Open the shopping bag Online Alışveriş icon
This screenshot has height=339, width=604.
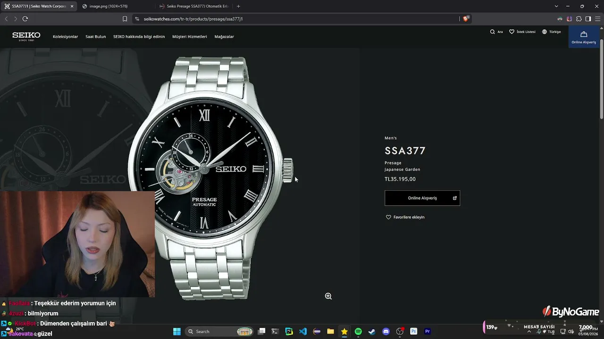(584, 34)
